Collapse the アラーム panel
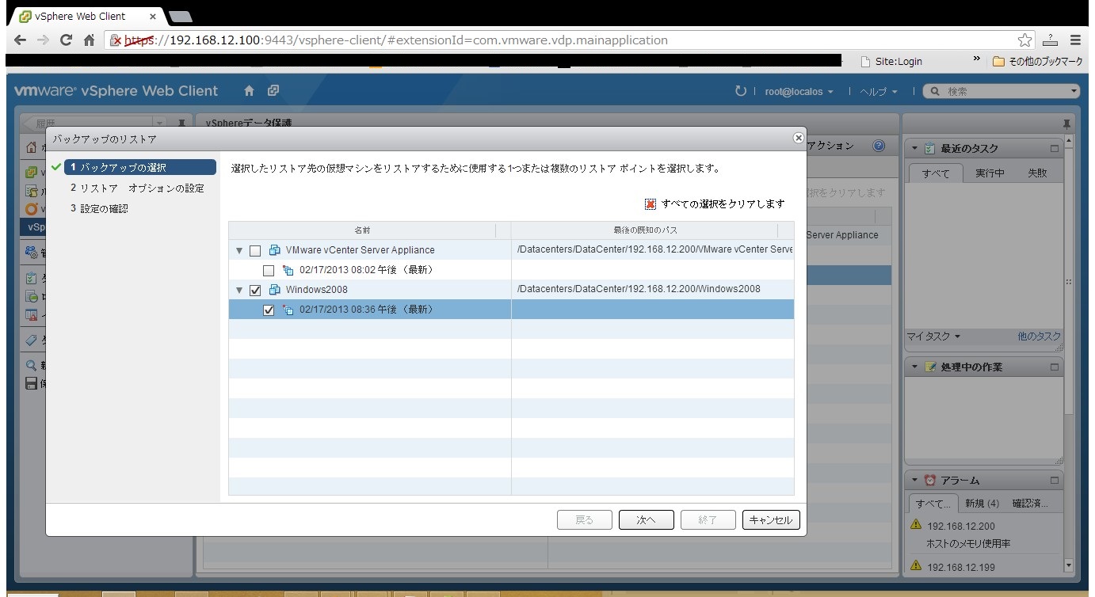Image resolution: width=1095 pixels, height=597 pixels. pyautogui.click(x=915, y=480)
